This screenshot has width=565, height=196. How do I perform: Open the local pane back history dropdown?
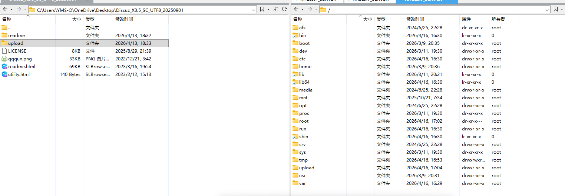11,9
